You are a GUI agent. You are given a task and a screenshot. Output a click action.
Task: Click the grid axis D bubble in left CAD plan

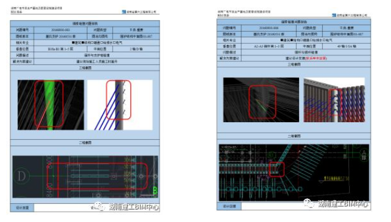22,176
